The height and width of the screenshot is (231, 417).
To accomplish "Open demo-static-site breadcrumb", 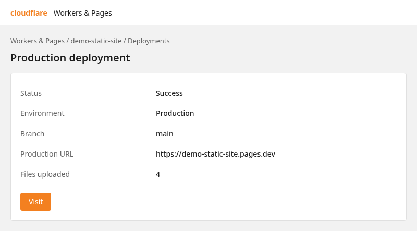I will pyautogui.click(x=96, y=41).
